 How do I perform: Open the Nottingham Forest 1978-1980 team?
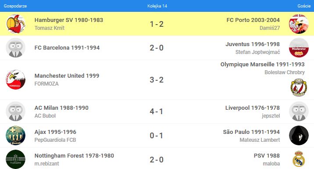pyautogui.click(x=74, y=156)
